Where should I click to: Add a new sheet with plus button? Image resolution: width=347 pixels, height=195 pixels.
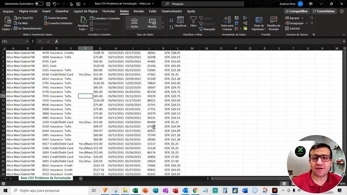pos(81,178)
